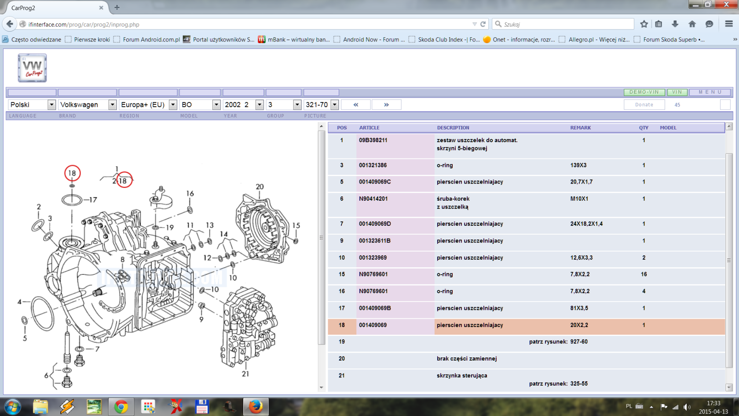Select article N90414201 in row 6

(x=373, y=199)
